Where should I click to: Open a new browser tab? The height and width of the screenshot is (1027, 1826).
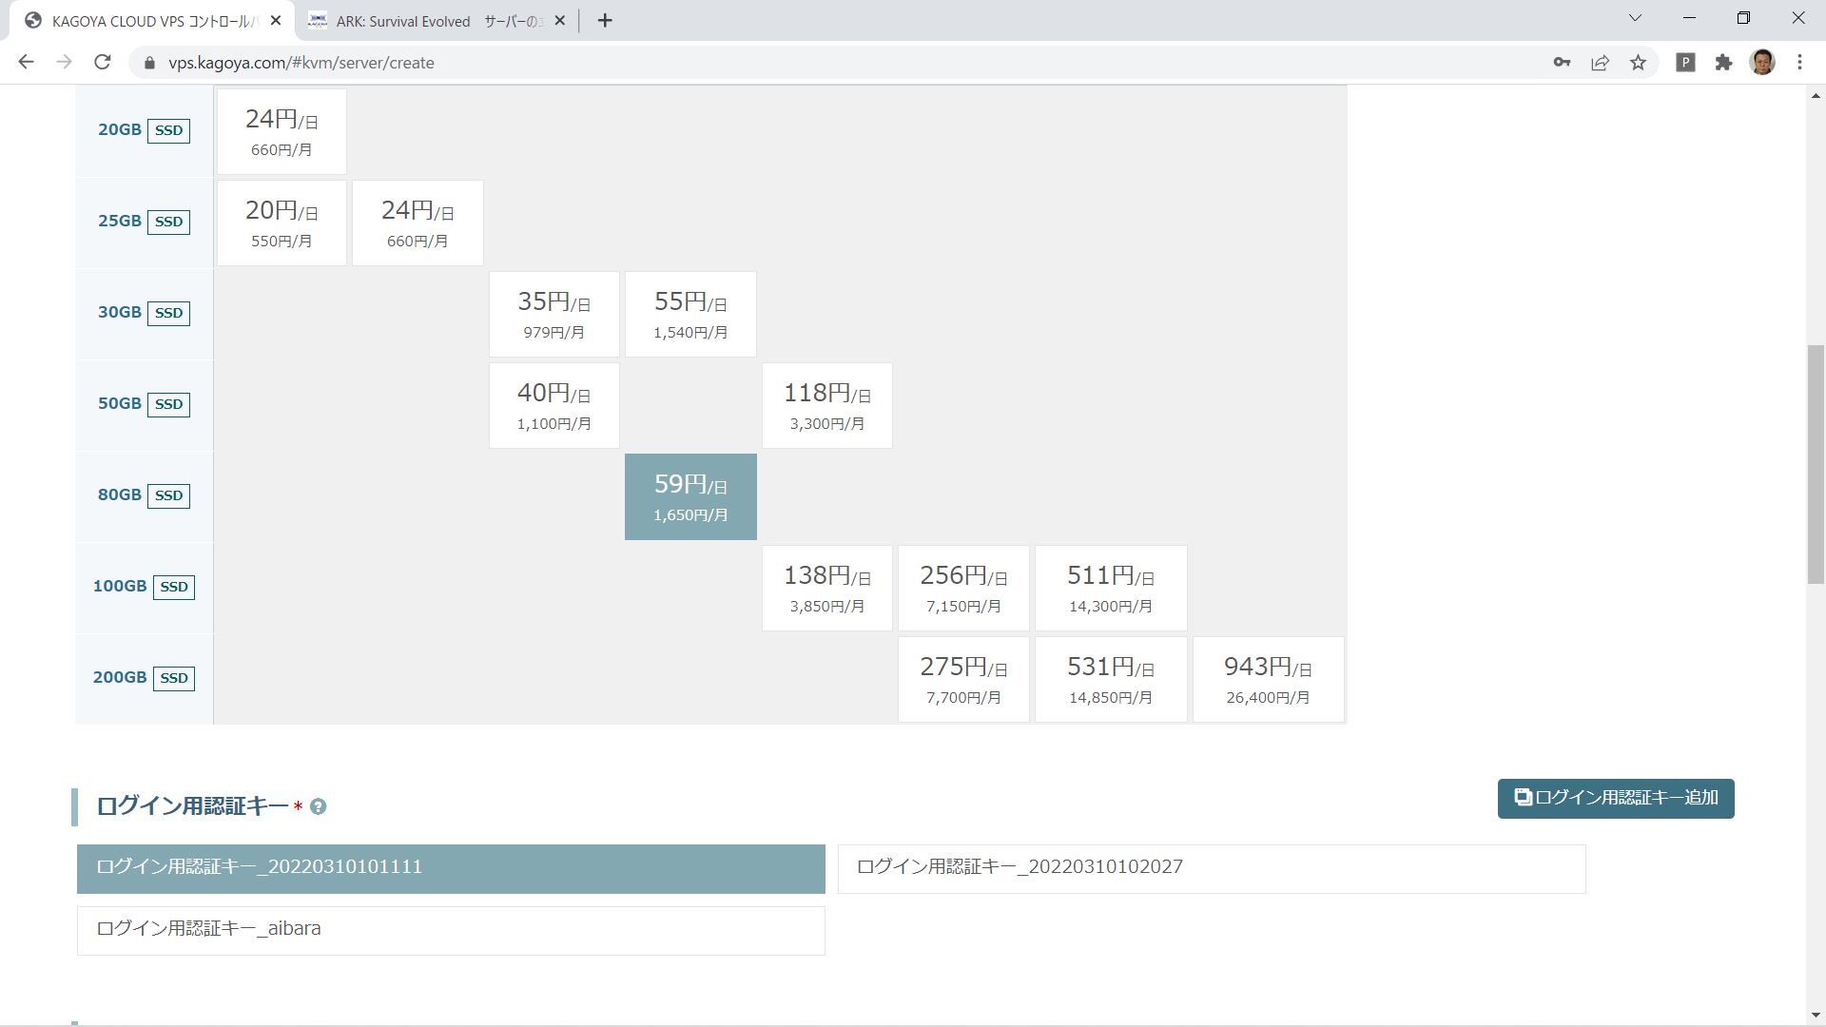click(x=605, y=21)
